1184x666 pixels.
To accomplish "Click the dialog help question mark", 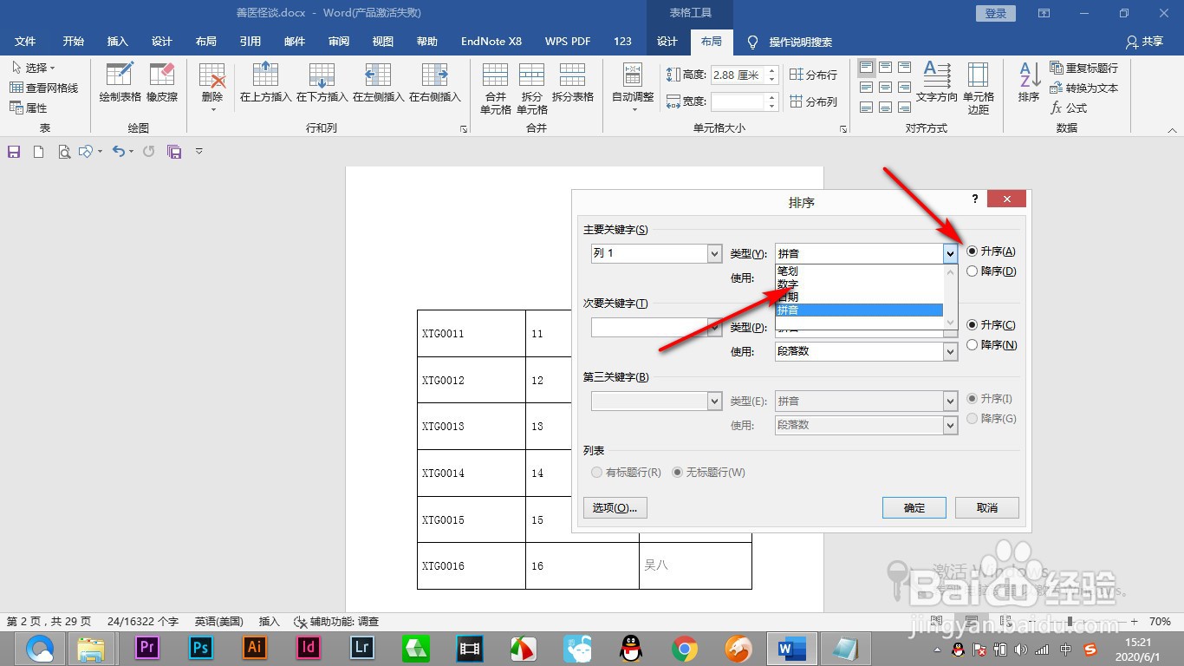I will (975, 199).
